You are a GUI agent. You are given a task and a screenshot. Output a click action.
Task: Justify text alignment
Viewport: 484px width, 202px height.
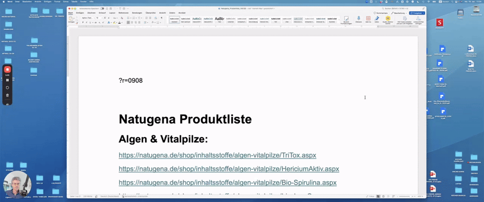point(139,23)
